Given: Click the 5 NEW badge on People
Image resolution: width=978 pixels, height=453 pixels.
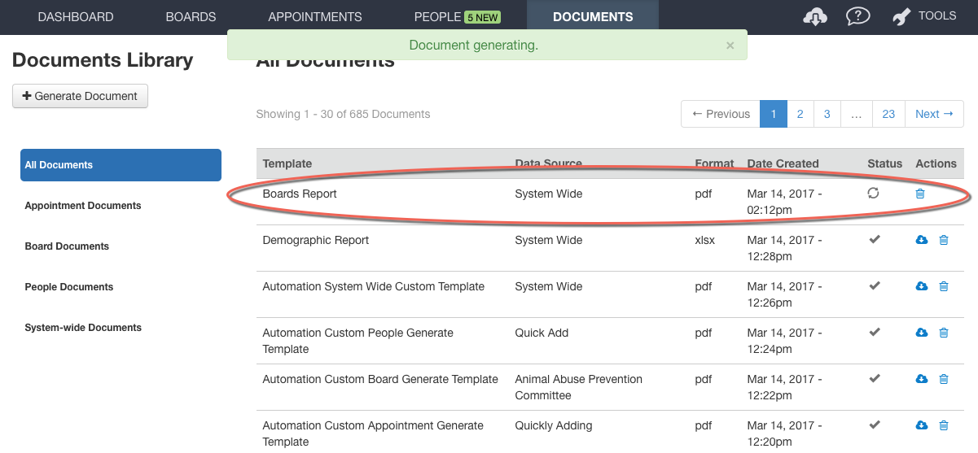Looking at the screenshot, I should (482, 17).
